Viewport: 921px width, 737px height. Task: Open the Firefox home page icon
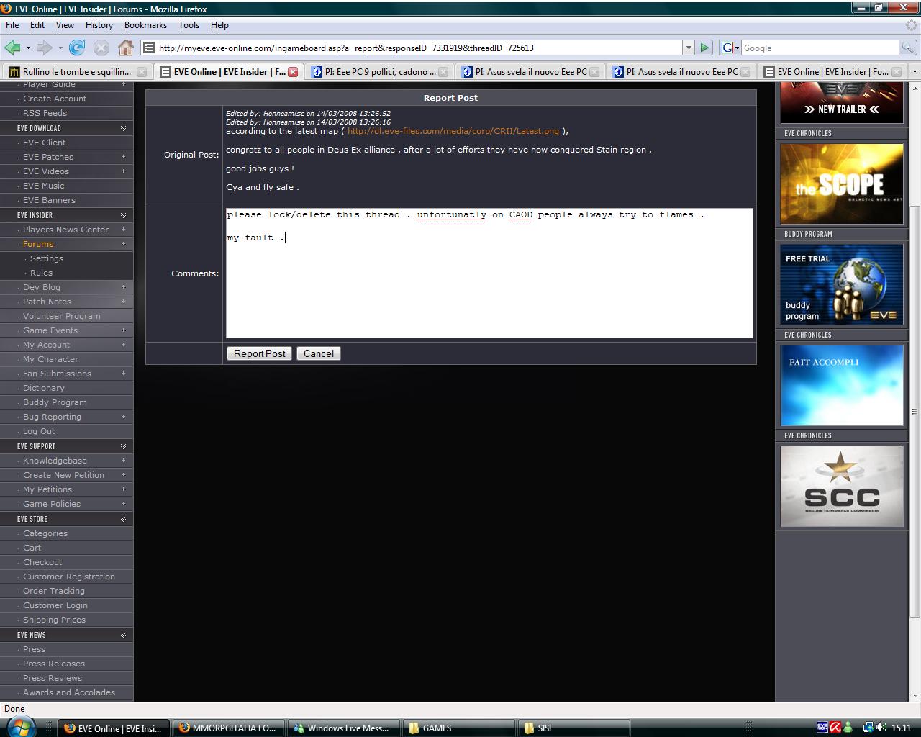click(126, 48)
